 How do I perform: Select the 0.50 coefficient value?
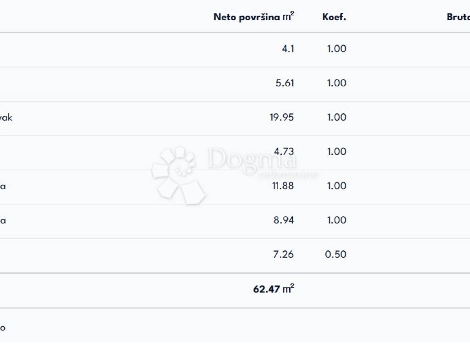pyautogui.click(x=336, y=254)
